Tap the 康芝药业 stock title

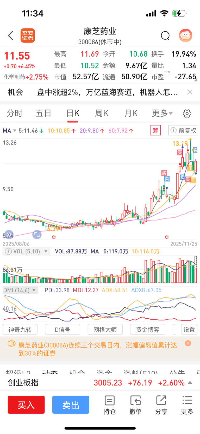(100, 31)
